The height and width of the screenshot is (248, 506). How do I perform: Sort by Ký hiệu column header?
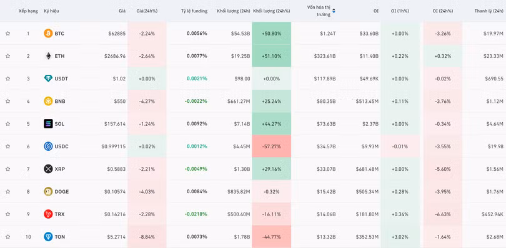(51, 11)
